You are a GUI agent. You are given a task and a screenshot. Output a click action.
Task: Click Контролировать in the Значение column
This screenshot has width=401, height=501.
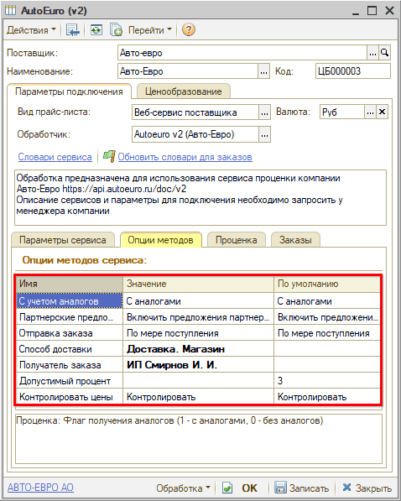click(x=199, y=397)
